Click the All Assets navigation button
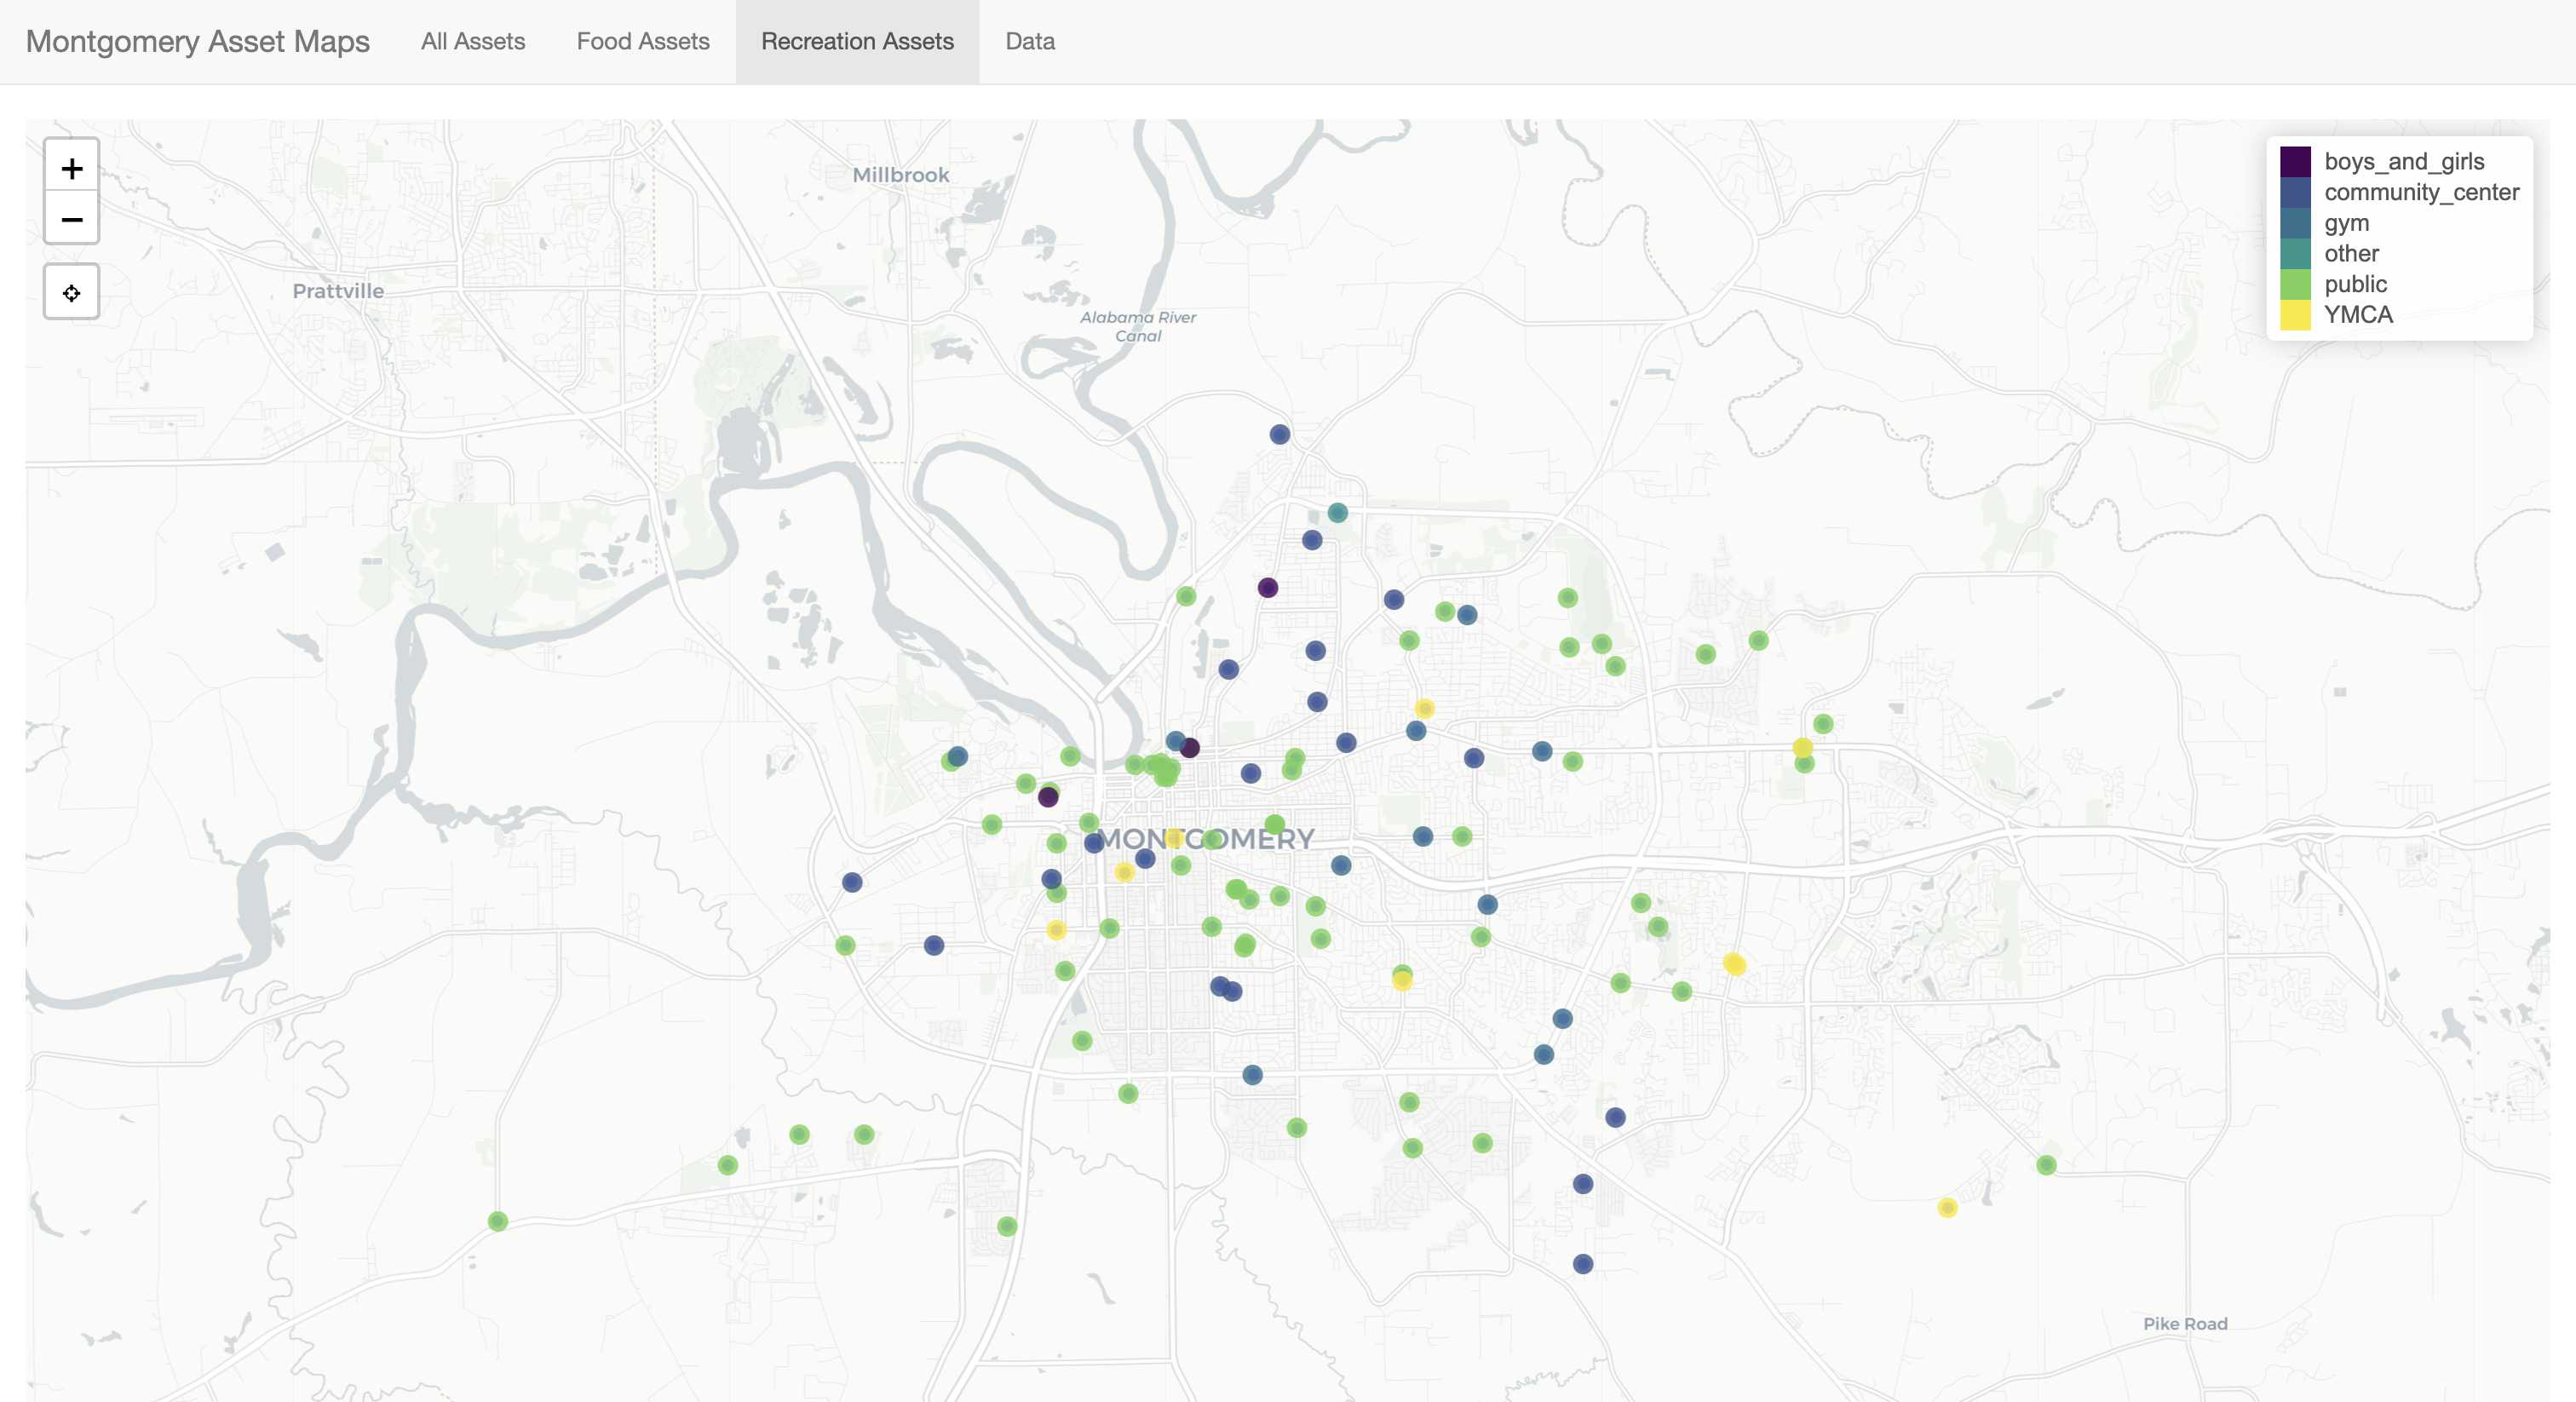This screenshot has width=2576, height=1402. click(471, 38)
